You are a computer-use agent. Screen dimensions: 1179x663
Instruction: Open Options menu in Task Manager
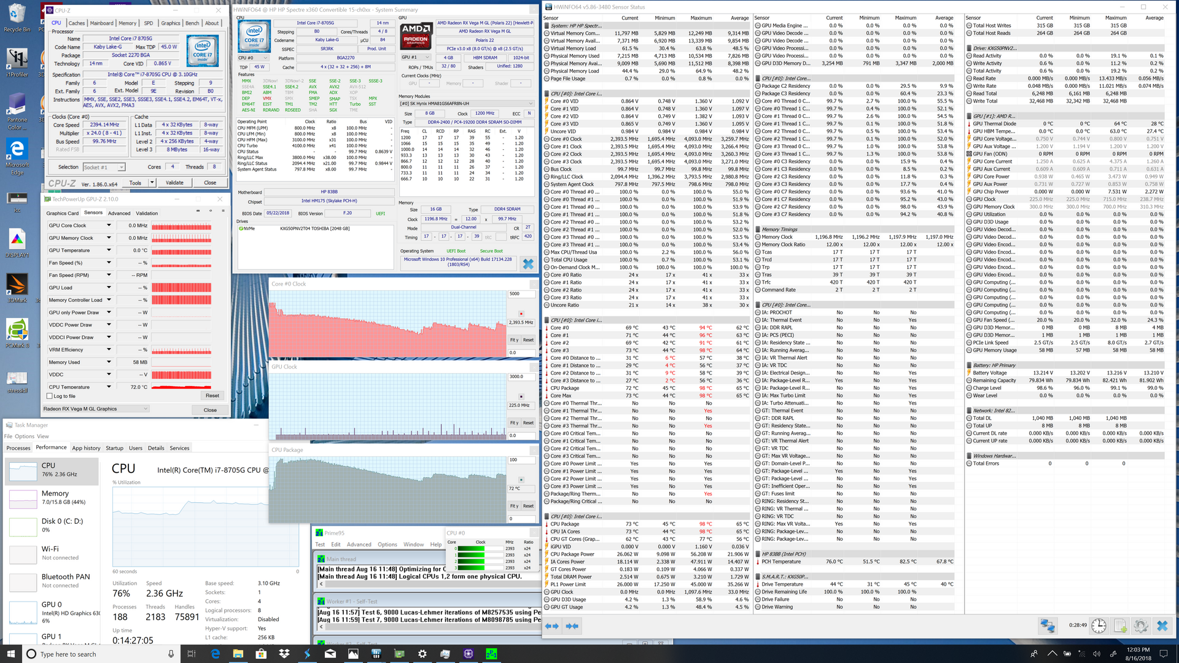25,436
